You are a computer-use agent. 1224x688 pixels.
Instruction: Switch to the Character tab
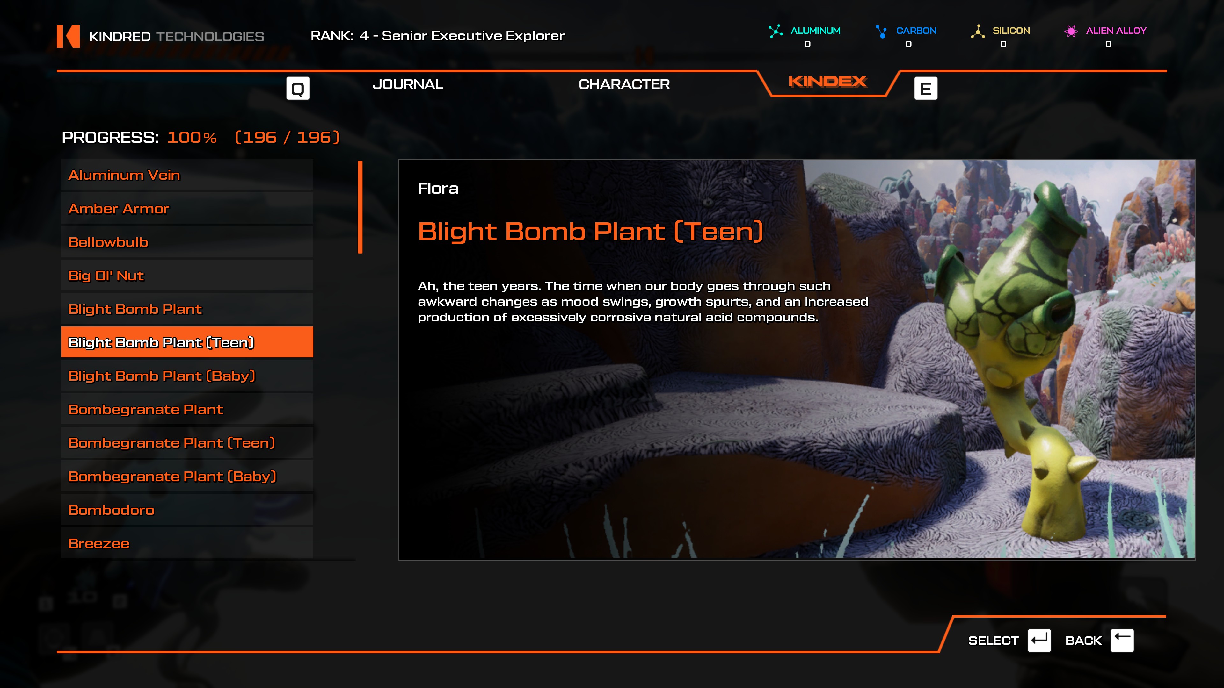coord(624,84)
